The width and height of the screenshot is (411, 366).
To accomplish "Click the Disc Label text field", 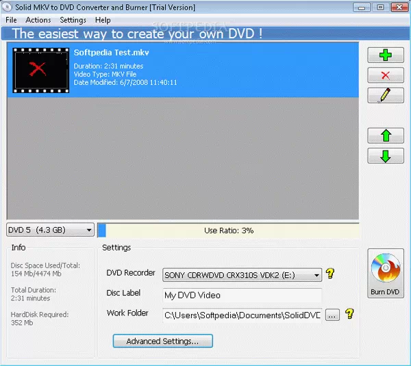I will click(x=242, y=296).
